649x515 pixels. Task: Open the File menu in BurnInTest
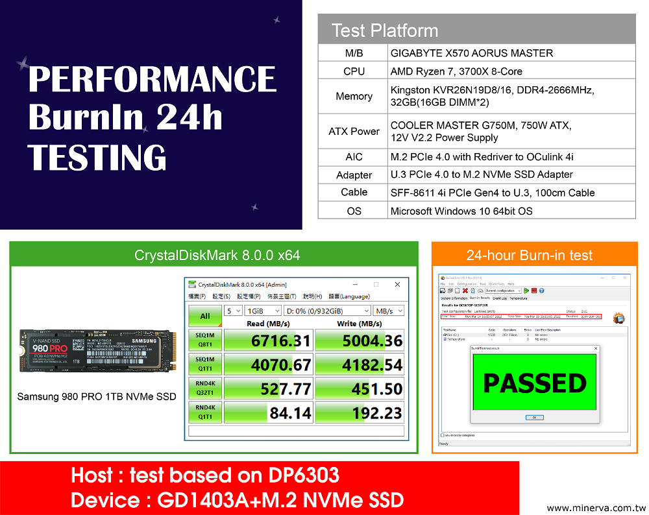point(443,283)
